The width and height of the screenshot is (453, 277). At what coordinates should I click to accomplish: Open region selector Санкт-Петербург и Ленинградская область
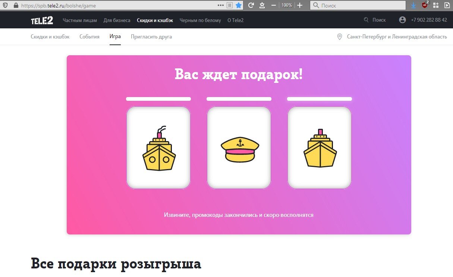point(397,37)
